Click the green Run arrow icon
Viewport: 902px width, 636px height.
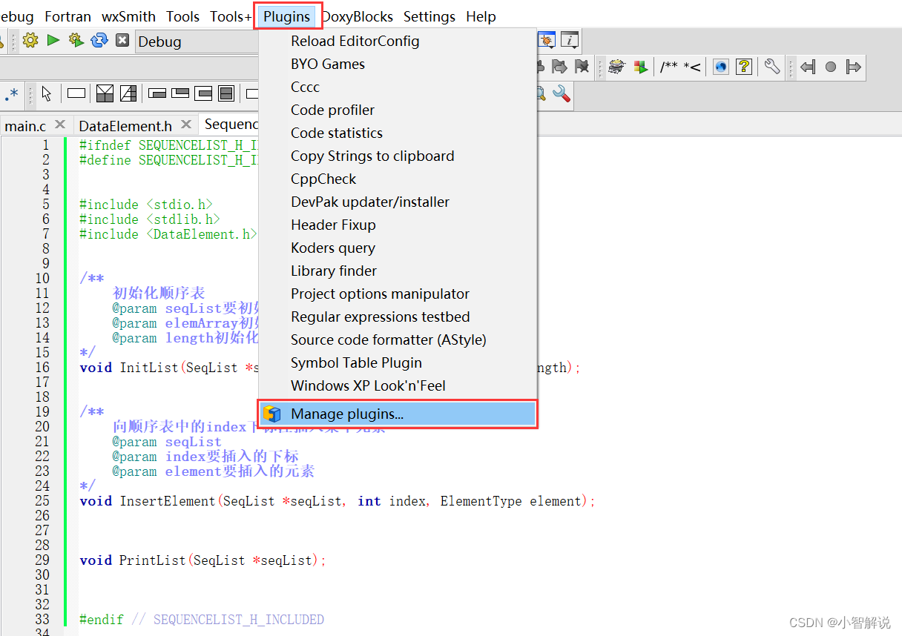[53, 40]
